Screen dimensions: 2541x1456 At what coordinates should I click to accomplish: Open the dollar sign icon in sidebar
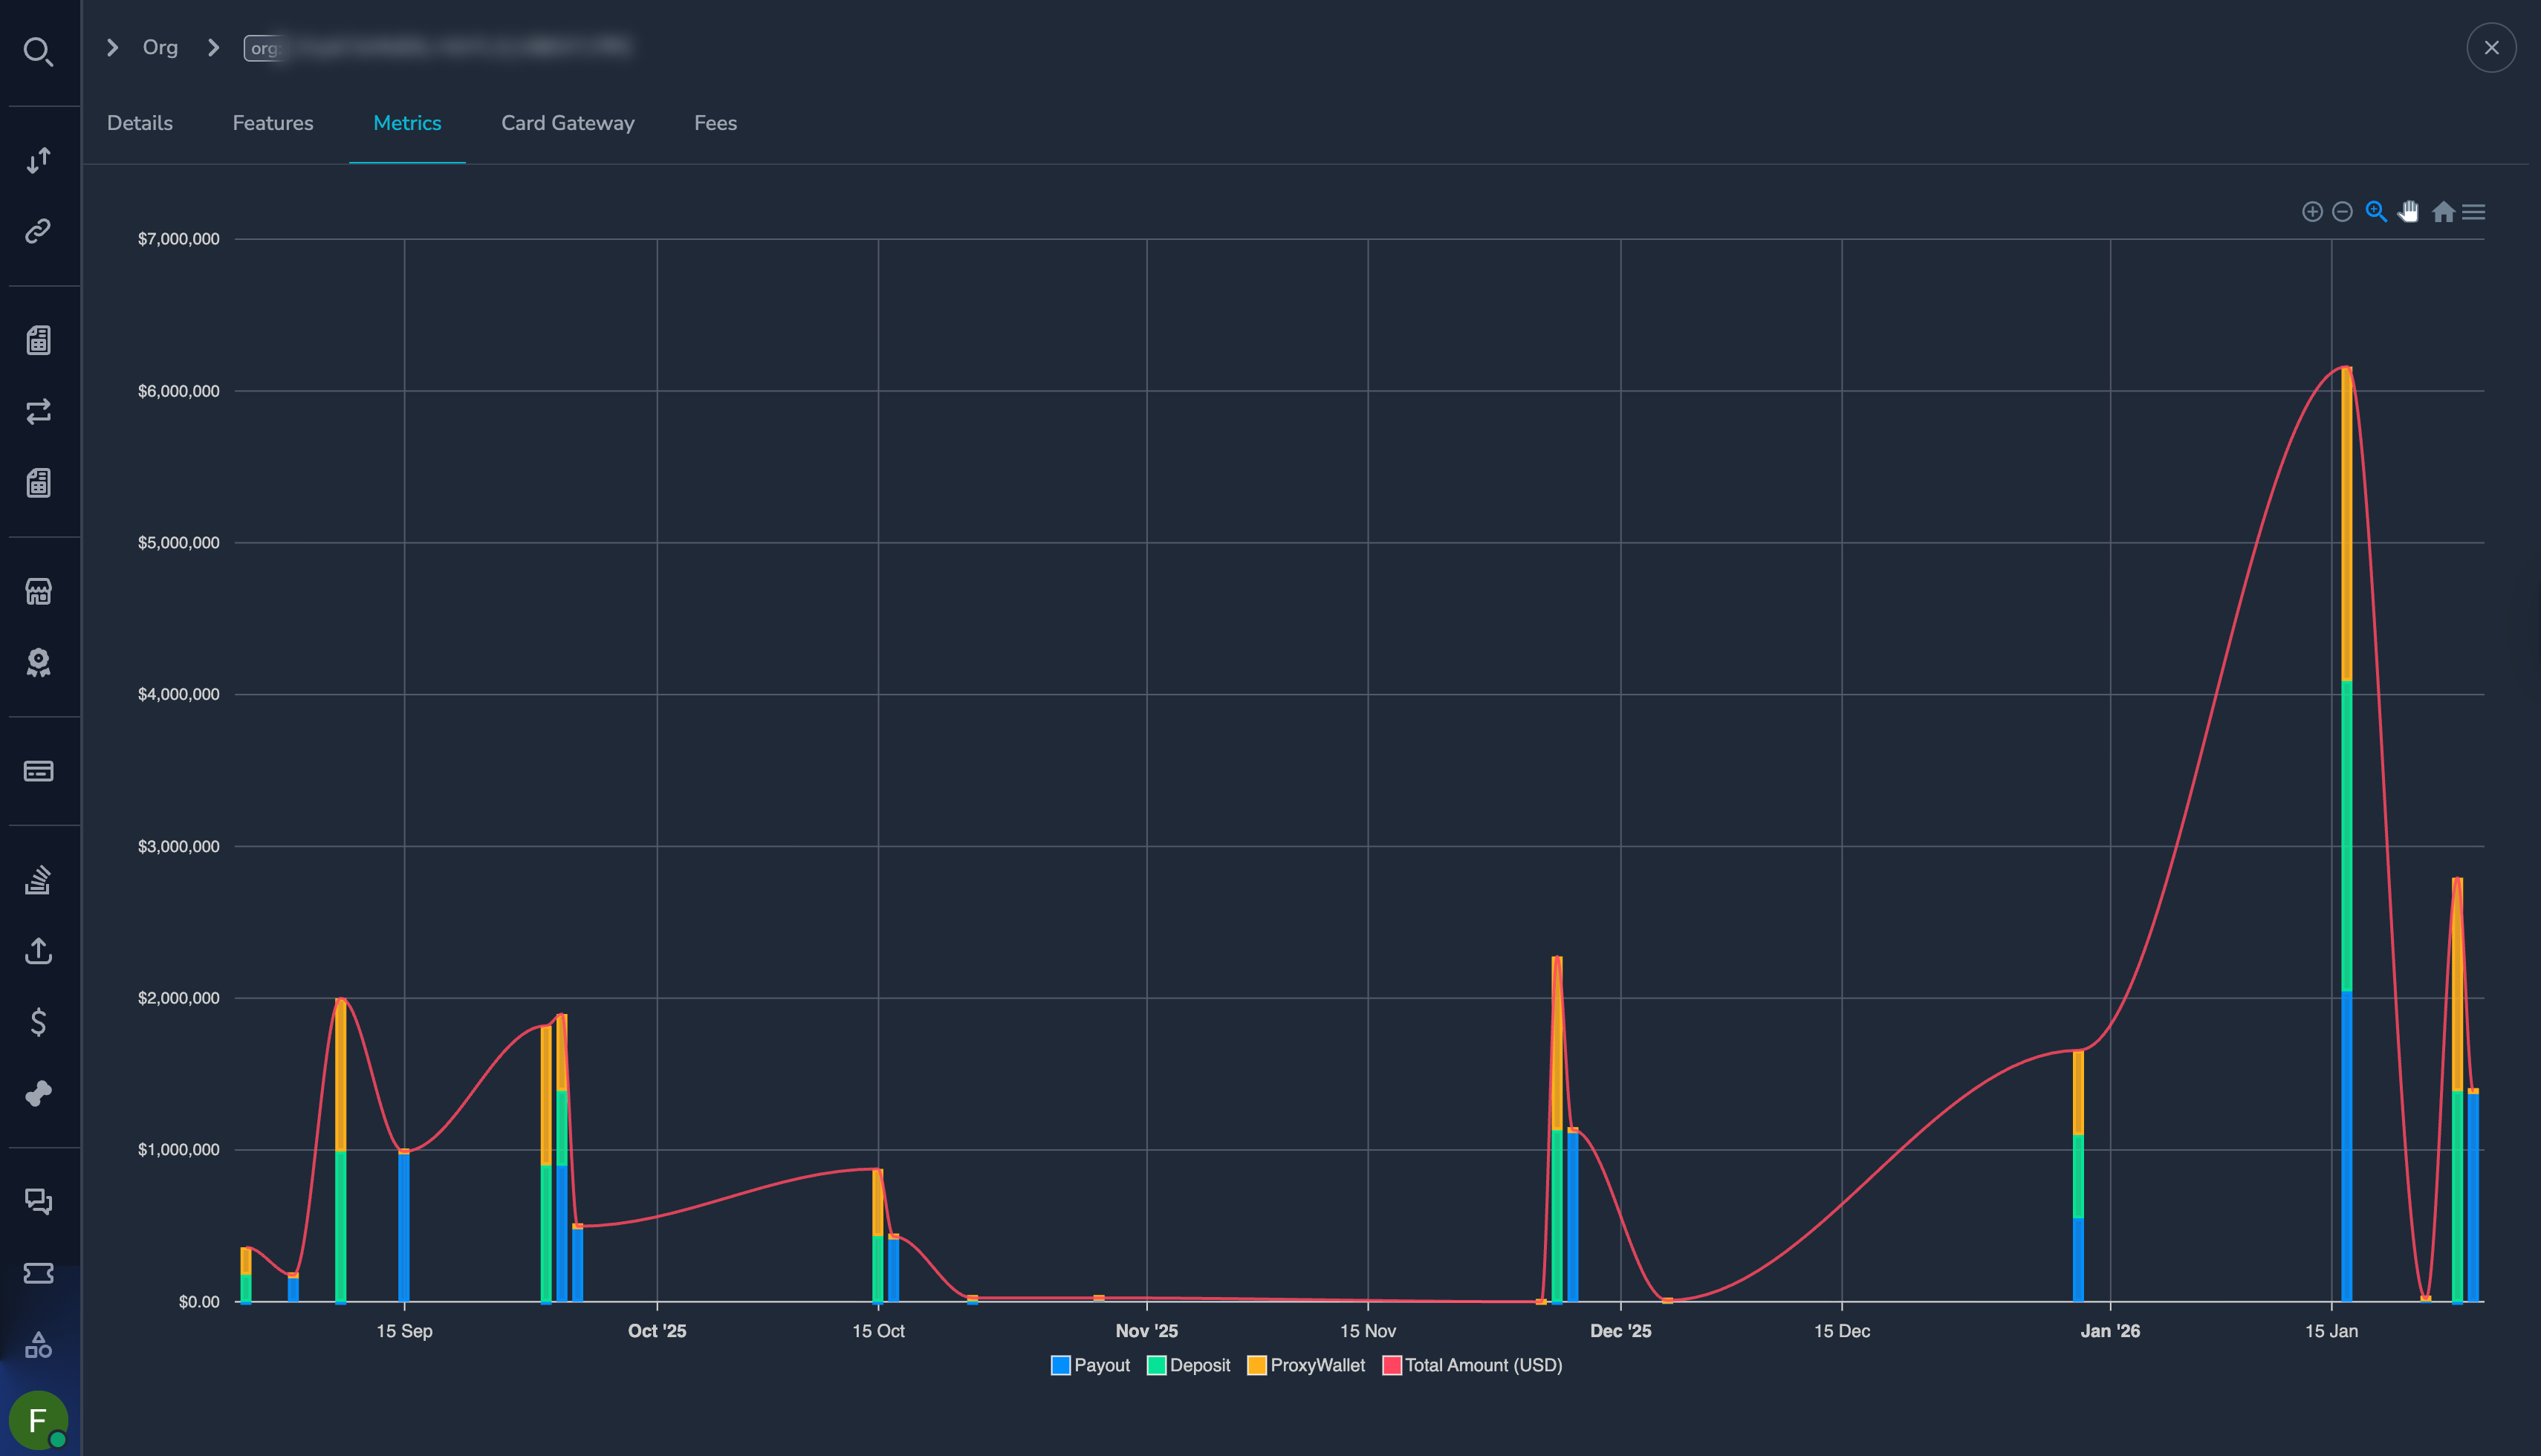click(x=38, y=1022)
